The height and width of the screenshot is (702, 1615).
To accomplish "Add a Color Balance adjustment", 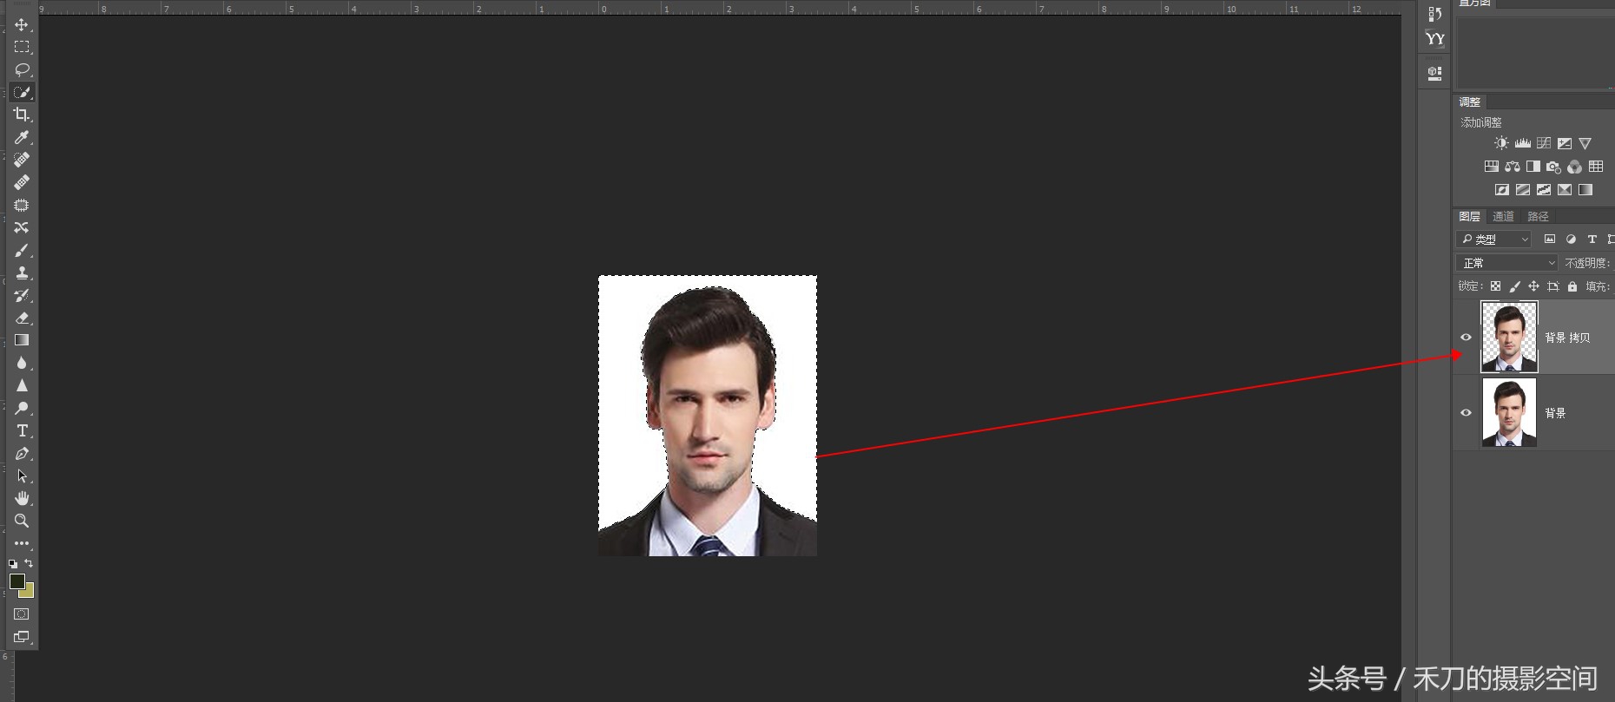I will tap(1512, 167).
